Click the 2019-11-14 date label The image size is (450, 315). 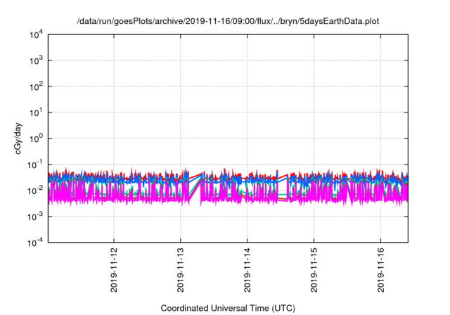(x=247, y=269)
